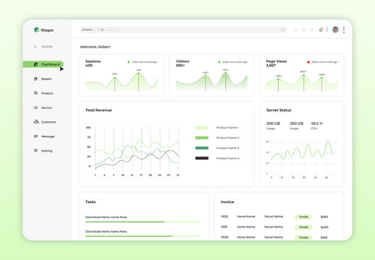Image resolution: width=375 pixels, height=260 pixels.
Task: Open the Dashboard sidebar item
Action: pos(43,64)
